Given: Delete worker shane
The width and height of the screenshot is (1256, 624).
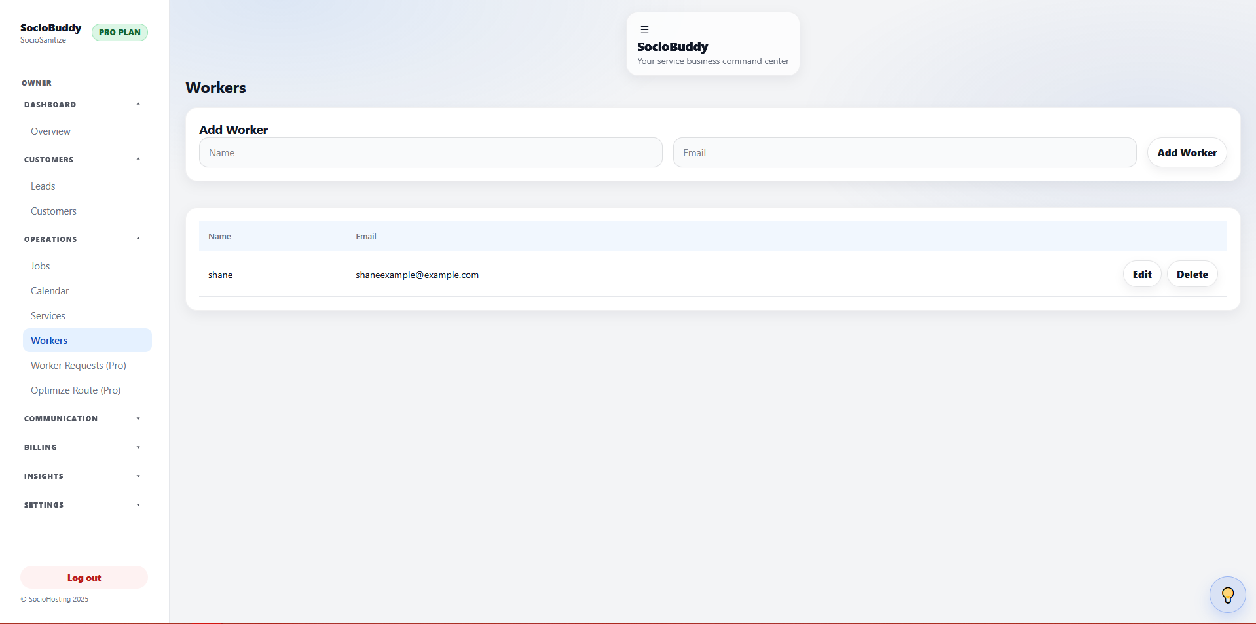Looking at the screenshot, I should pos(1191,275).
